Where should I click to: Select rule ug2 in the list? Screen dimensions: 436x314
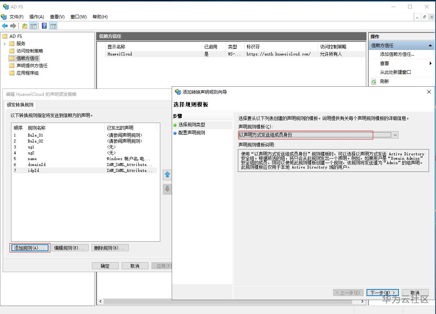[x=84, y=153]
